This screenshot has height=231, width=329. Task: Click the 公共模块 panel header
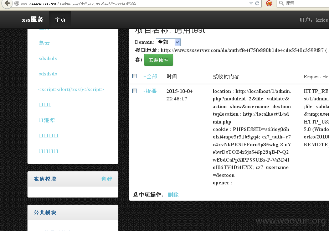73,212
